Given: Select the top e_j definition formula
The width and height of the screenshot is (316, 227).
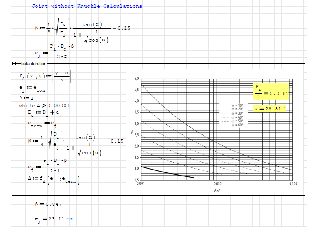Looking at the screenshot, I should [55, 52].
